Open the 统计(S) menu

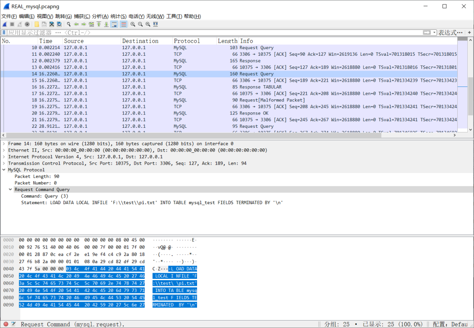tap(118, 16)
